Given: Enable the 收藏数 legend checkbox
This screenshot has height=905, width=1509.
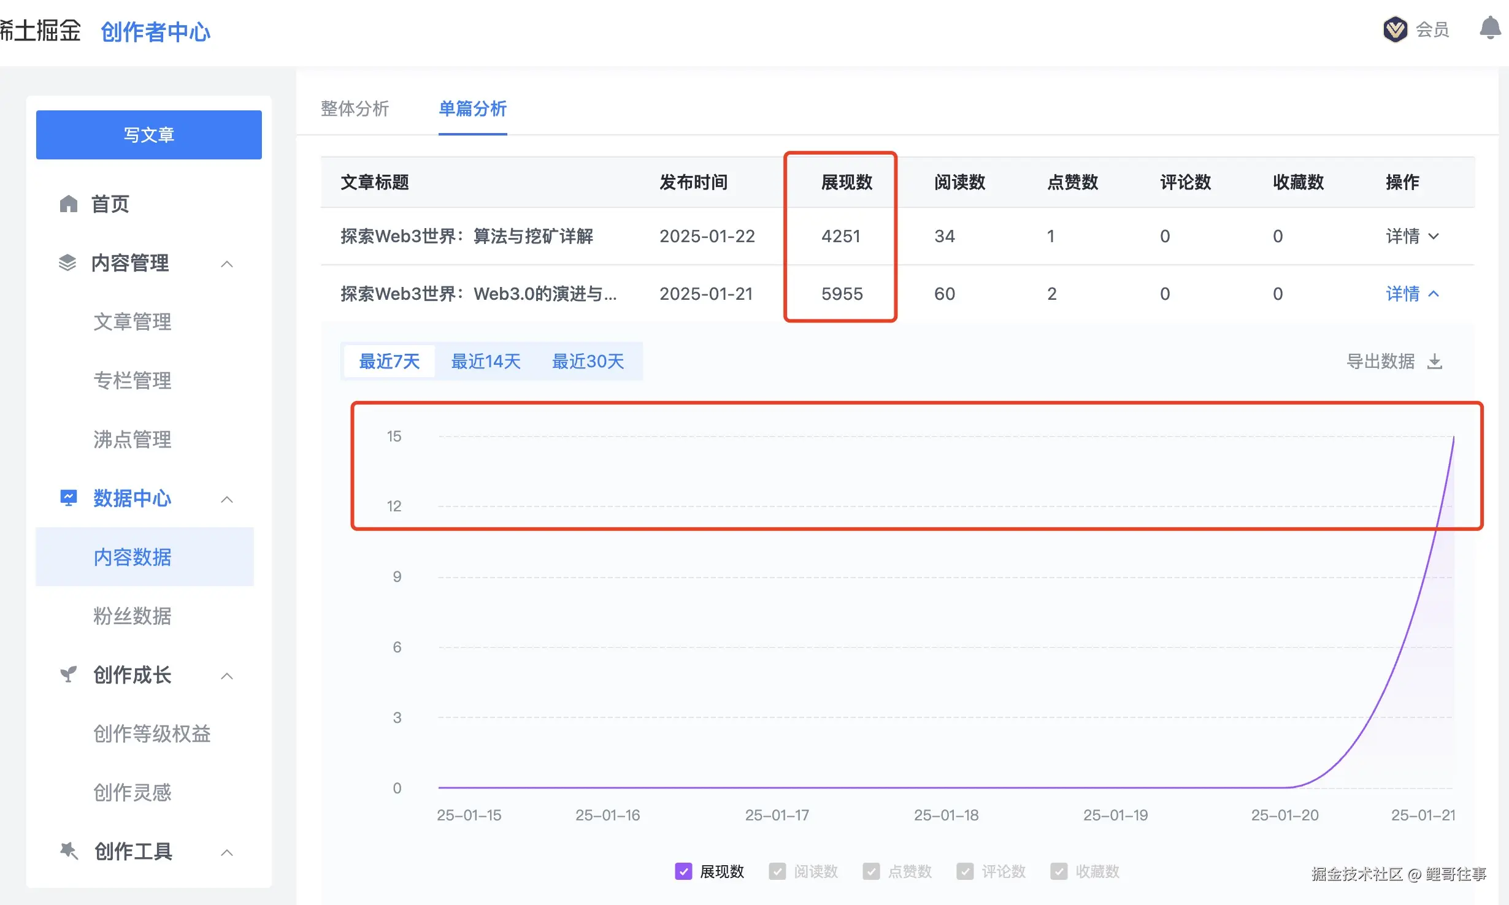Looking at the screenshot, I should click(x=1059, y=871).
